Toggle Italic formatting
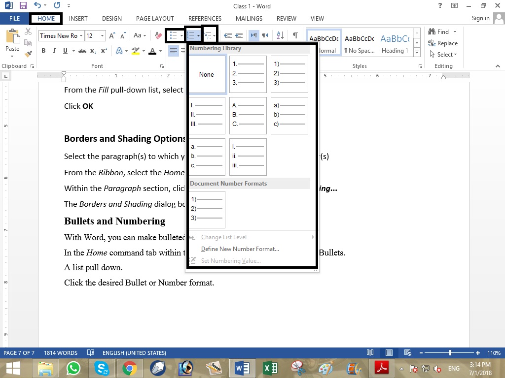 pos(54,51)
